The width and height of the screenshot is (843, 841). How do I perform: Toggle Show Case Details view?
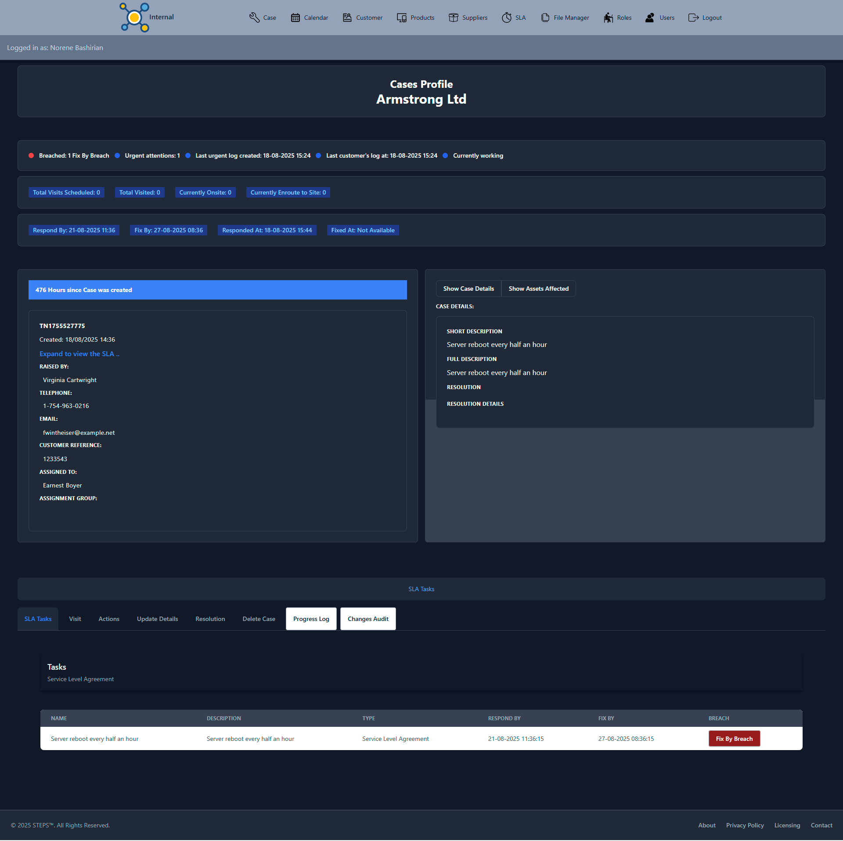click(x=468, y=289)
